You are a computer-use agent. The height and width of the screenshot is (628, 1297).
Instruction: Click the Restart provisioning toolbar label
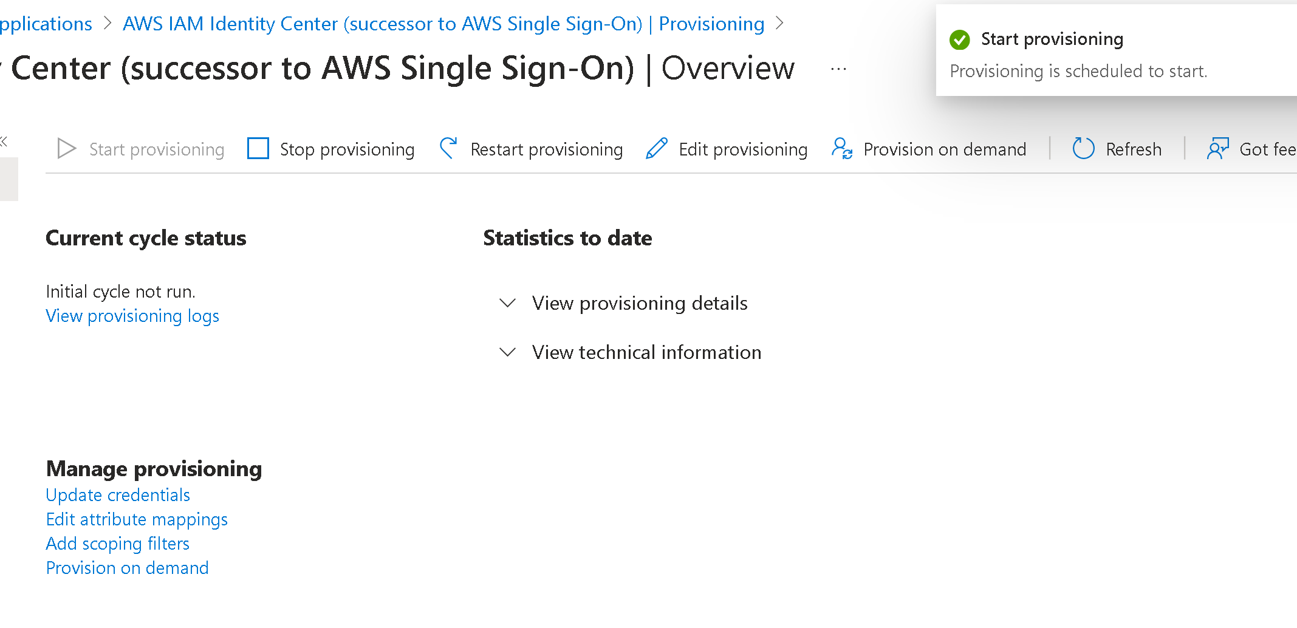(x=546, y=149)
